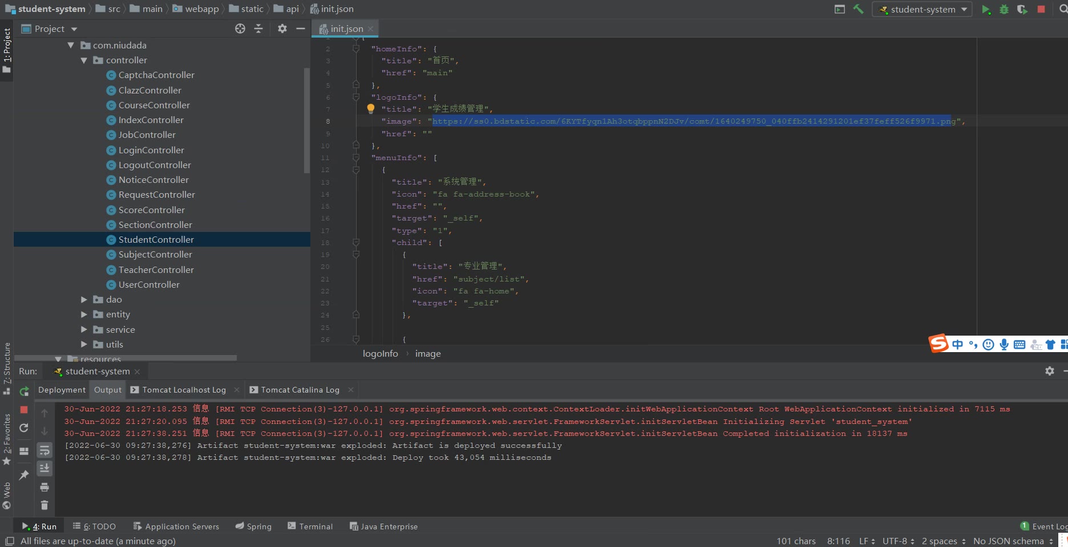1068x547 pixels.
Task: Toggle tool window bars icon in status bar corner
Action: tap(9, 541)
